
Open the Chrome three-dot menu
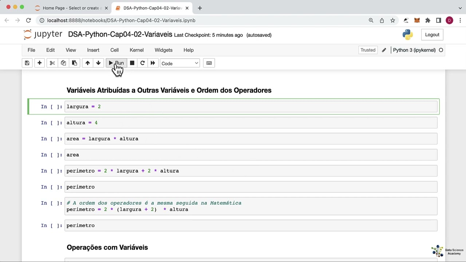[460, 20]
